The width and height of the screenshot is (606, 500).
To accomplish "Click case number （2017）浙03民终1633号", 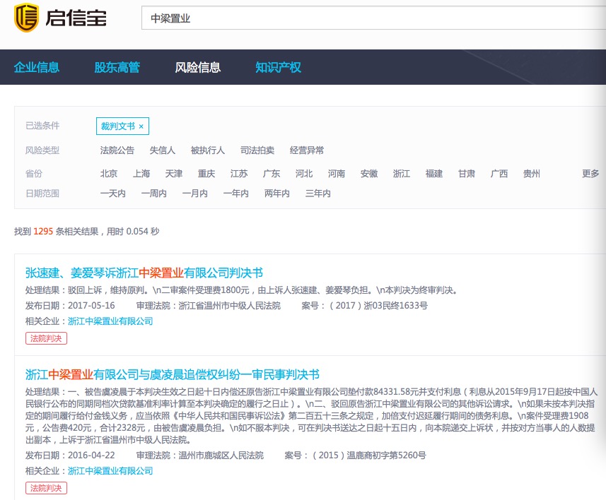I will pos(378,305).
